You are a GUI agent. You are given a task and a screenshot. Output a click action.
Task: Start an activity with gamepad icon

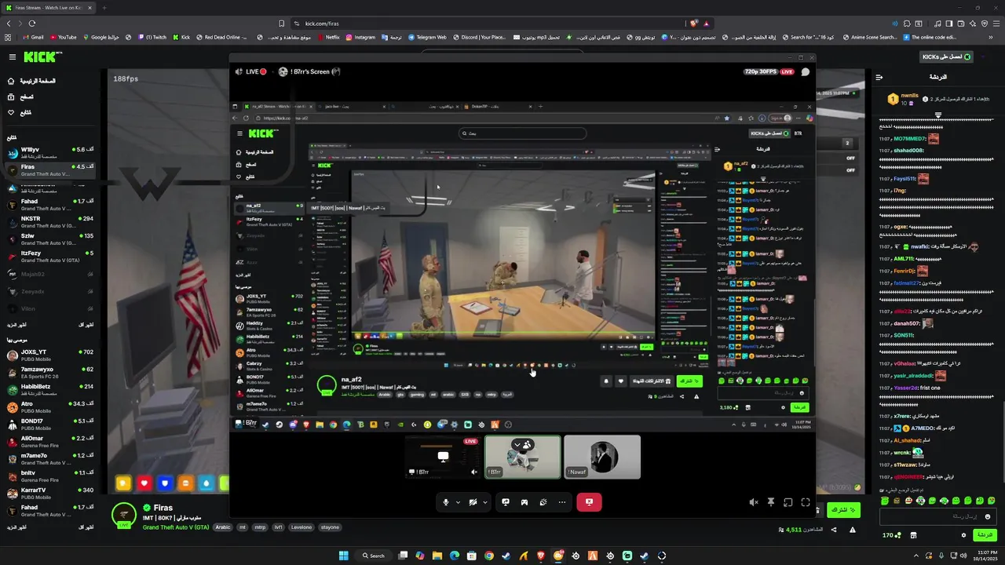[524, 502]
